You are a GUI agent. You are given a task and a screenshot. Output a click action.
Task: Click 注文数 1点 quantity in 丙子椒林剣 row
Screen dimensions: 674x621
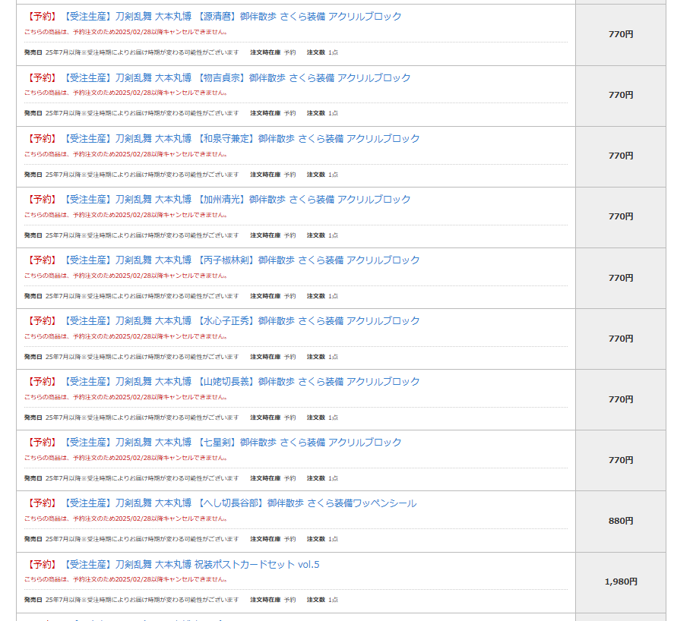[322, 296]
